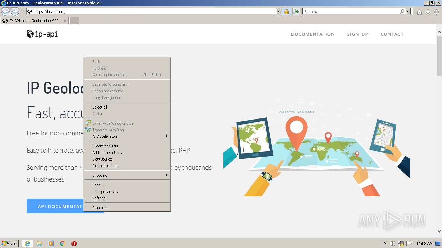Open the Tools gear icon

436,12
